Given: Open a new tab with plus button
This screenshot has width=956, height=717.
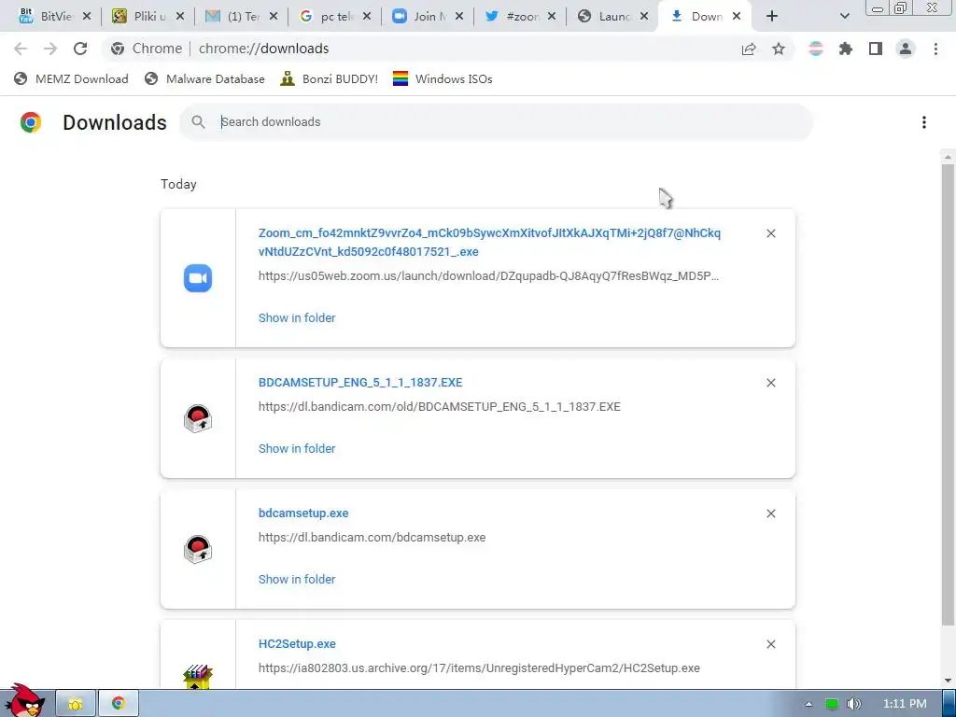Looking at the screenshot, I should (x=772, y=17).
